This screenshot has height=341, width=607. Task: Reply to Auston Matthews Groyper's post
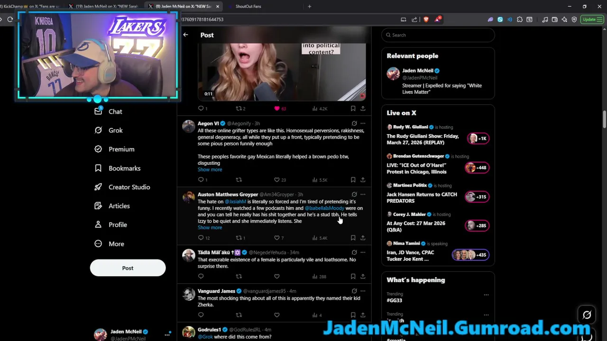(x=203, y=238)
